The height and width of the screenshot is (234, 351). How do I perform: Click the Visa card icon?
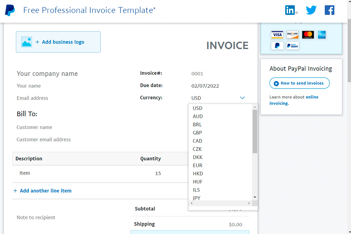(277, 35)
